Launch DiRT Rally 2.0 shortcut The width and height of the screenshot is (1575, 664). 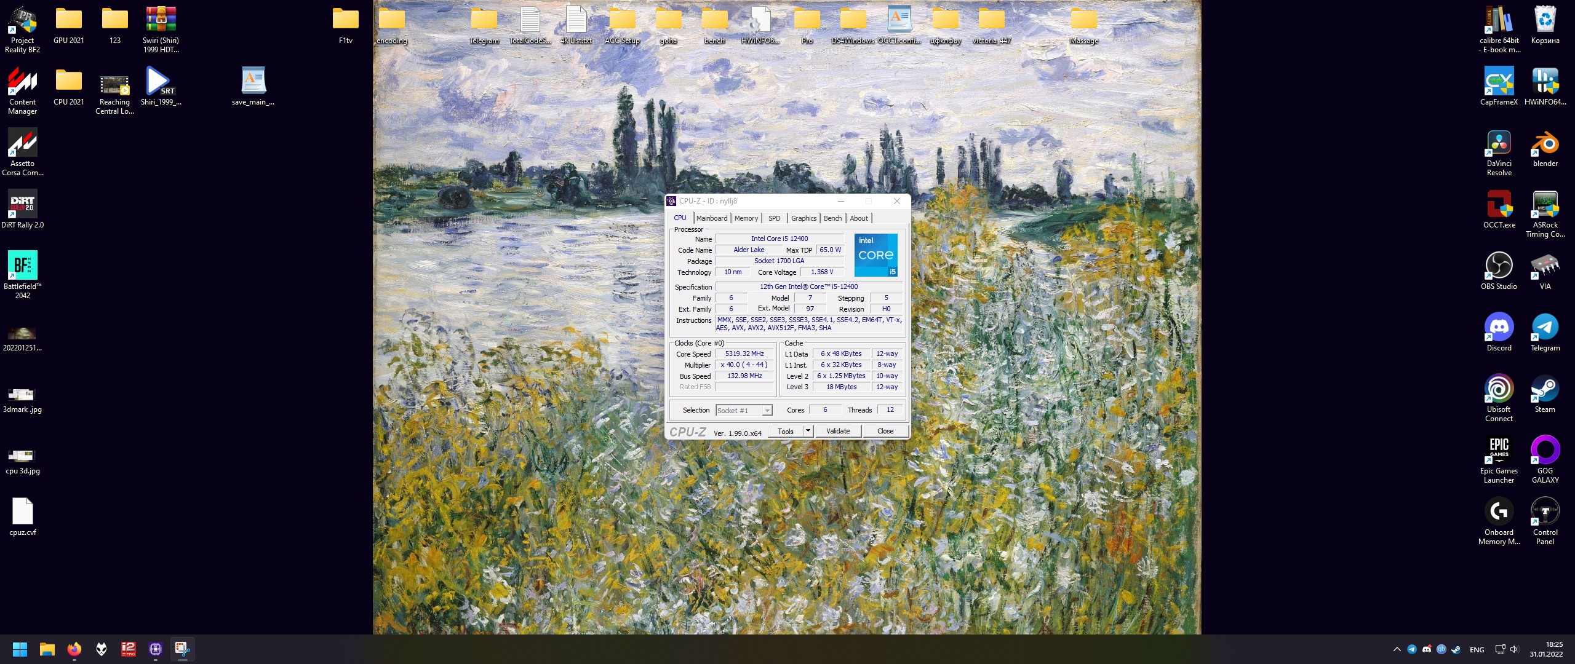[x=22, y=209]
